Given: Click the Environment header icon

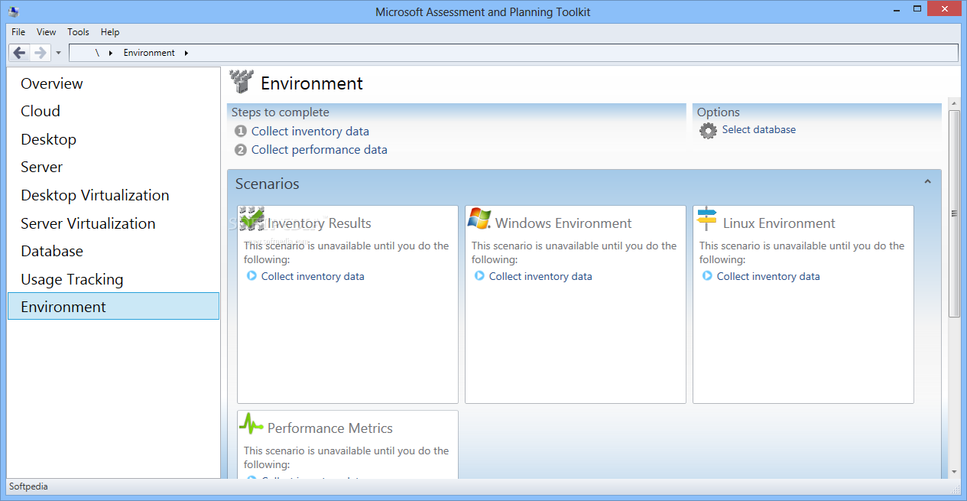Looking at the screenshot, I should point(242,82).
